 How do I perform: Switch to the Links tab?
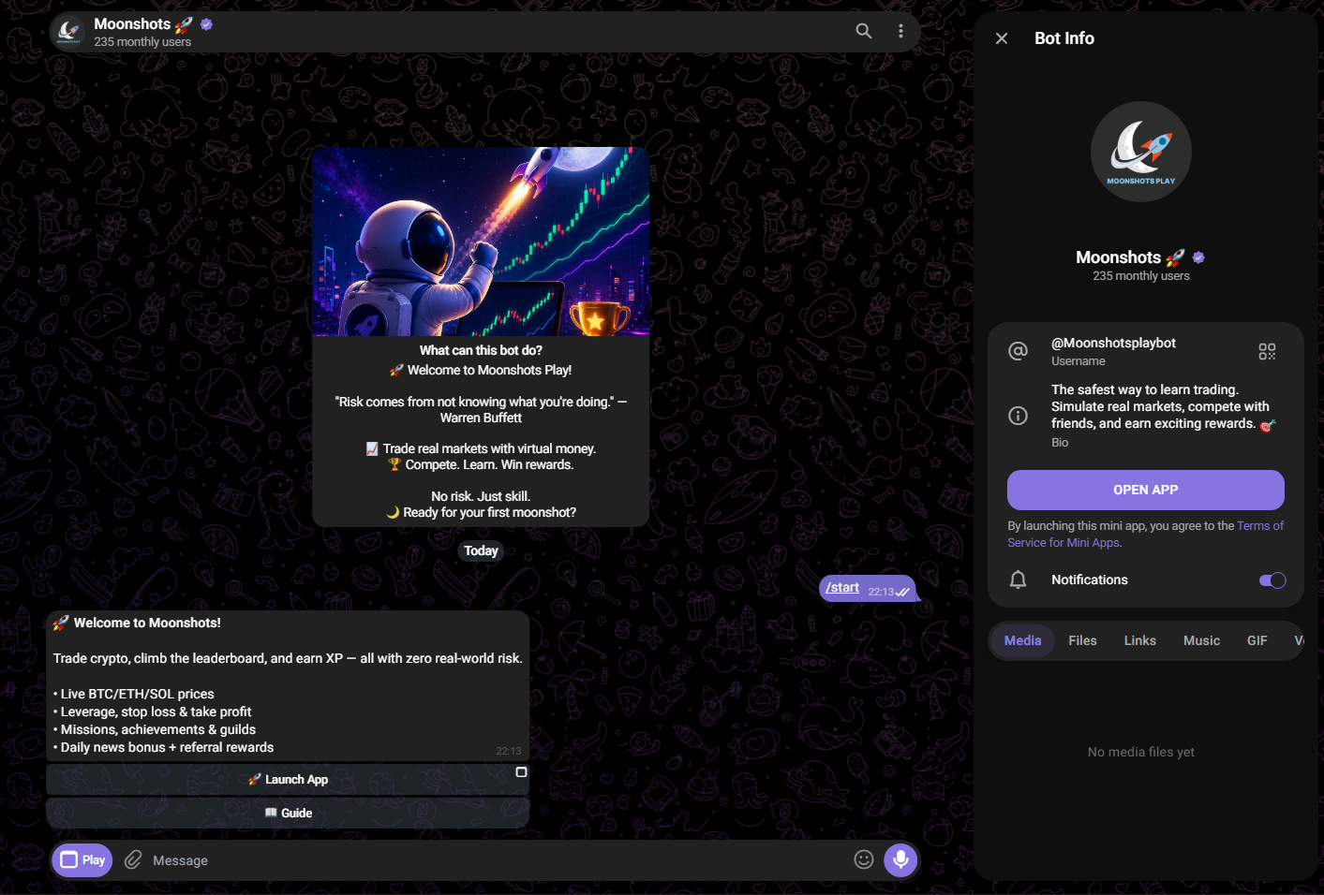1139,640
